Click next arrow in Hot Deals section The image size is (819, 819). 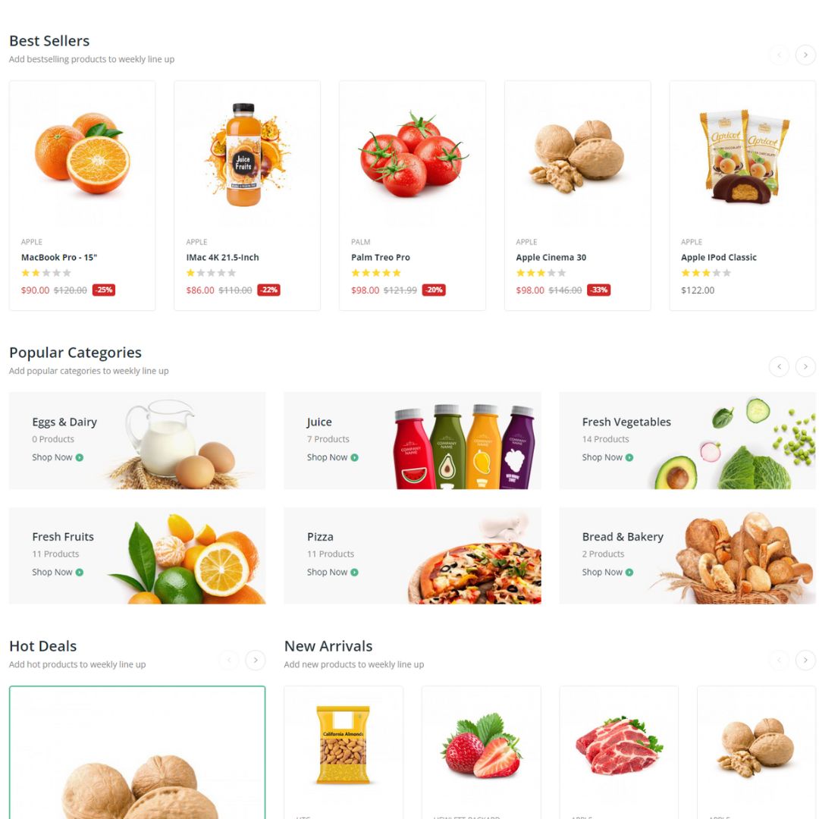point(256,661)
